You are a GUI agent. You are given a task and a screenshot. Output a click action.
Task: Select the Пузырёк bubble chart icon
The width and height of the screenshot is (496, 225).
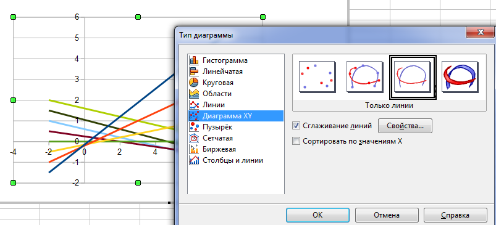193,127
